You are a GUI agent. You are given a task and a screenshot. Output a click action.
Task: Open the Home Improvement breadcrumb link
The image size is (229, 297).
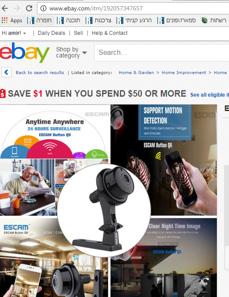(184, 72)
